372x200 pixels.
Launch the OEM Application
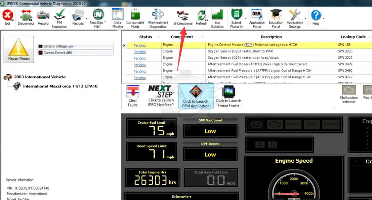196,96
